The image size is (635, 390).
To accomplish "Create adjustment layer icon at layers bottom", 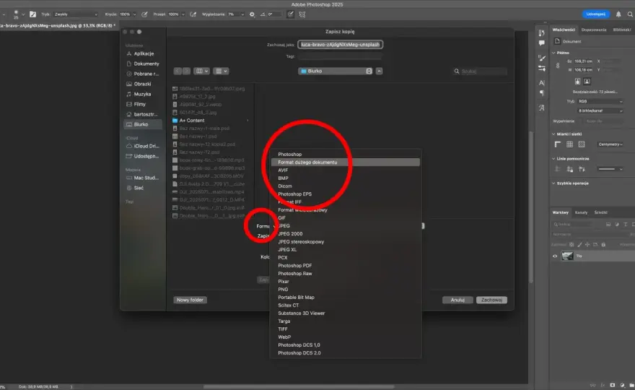I will click(x=622, y=385).
